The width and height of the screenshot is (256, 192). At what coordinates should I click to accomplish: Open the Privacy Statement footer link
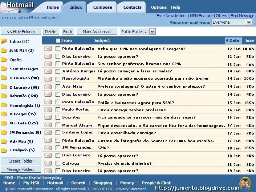131,189
